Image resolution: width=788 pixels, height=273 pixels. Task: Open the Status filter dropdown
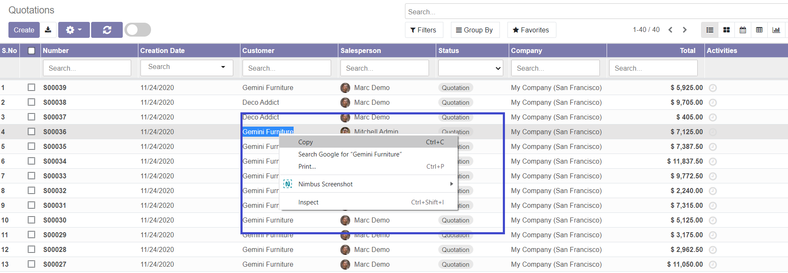471,68
